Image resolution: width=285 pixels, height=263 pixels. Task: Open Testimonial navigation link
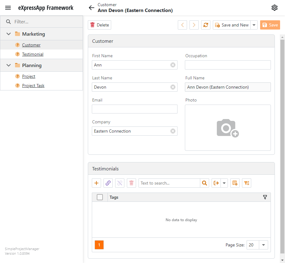(33, 54)
